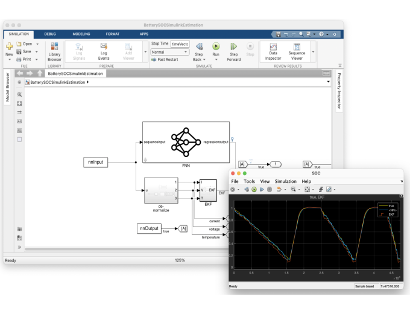Open the Sequence Viewer

297,51
